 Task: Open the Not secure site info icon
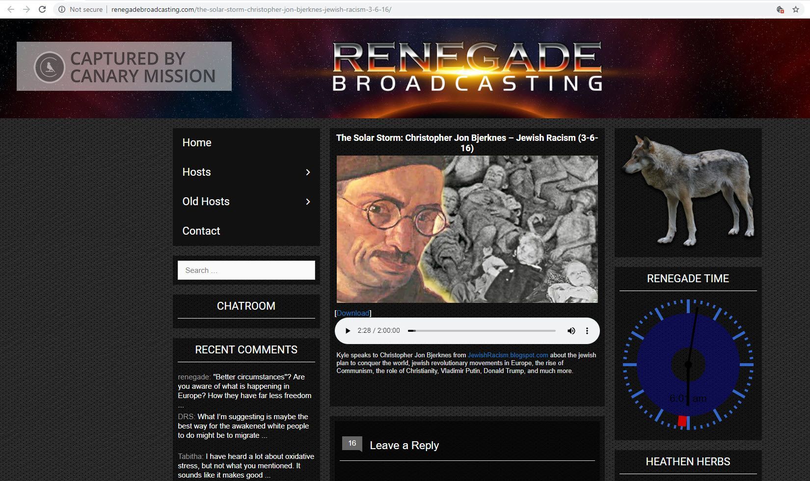[62, 9]
